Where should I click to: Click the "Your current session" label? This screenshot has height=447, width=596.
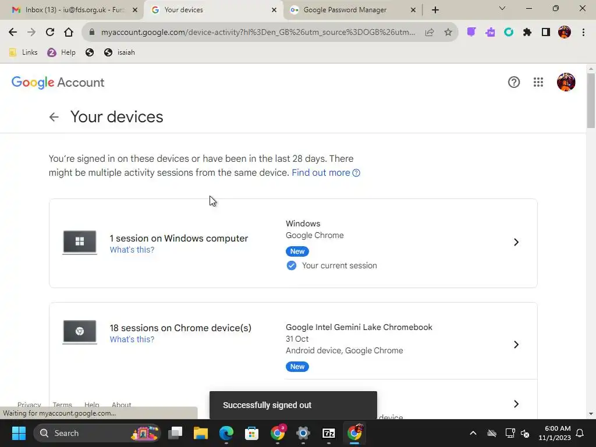(339, 265)
